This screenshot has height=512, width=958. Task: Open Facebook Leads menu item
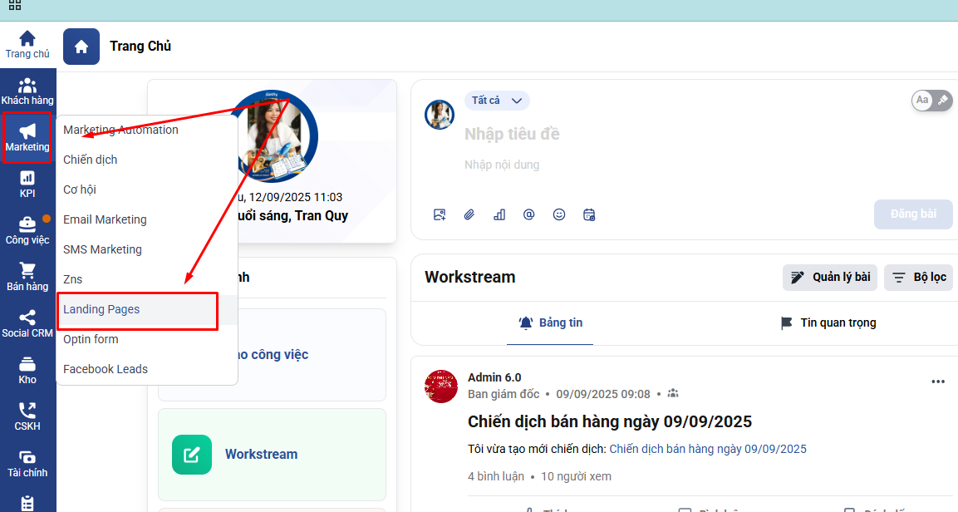[x=106, y=369]
